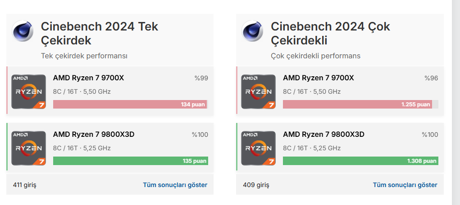Select AMD Ryzen 7 9700X name in multi-core list
Screen dimensions: 460x205
point(318,78)
